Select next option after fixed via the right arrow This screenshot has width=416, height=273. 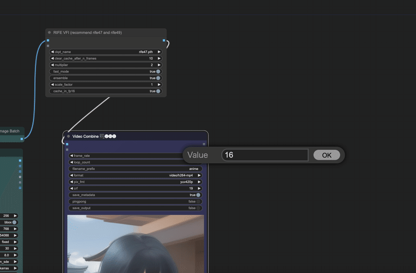click(x=16, y=242)
